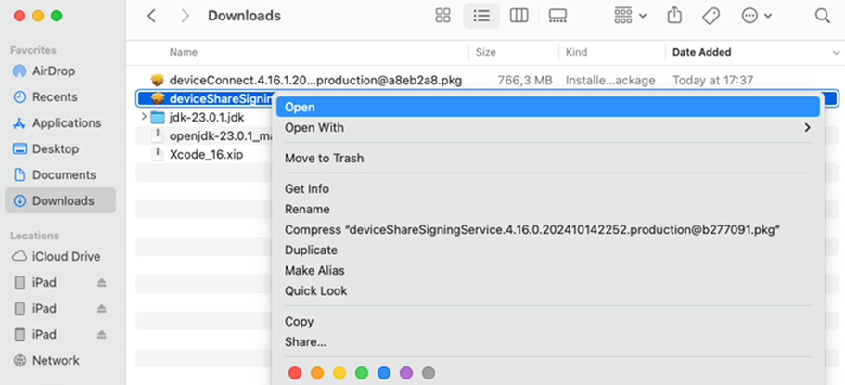Choose Move to Trash from context menu
845x385 pixels.
[x=324, y=158]
